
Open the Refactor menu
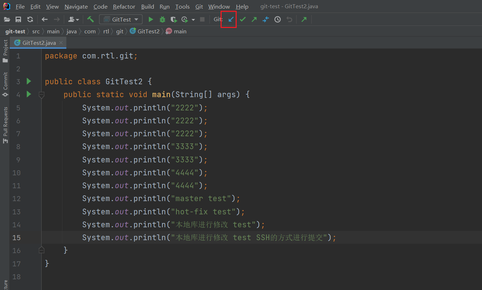124,6
